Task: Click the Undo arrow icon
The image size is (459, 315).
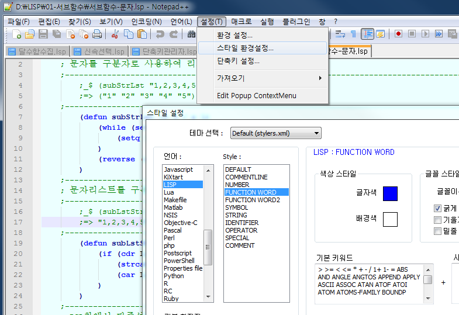Action: tap(160, 34)
